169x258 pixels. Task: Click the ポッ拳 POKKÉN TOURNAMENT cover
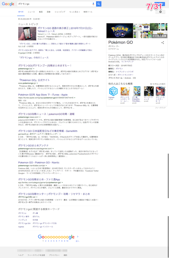click(137, 91)
